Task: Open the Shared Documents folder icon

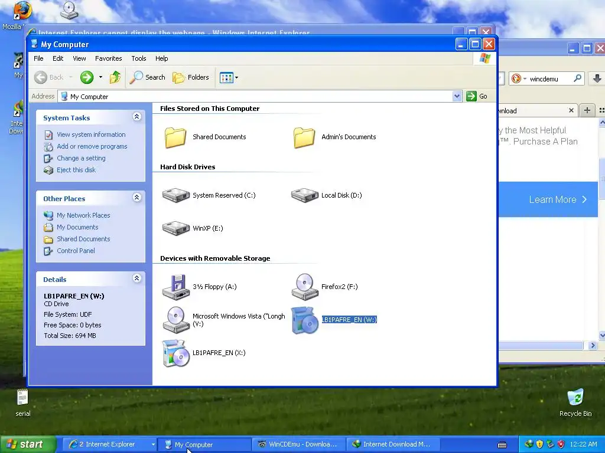Action: tap(175, 137)
